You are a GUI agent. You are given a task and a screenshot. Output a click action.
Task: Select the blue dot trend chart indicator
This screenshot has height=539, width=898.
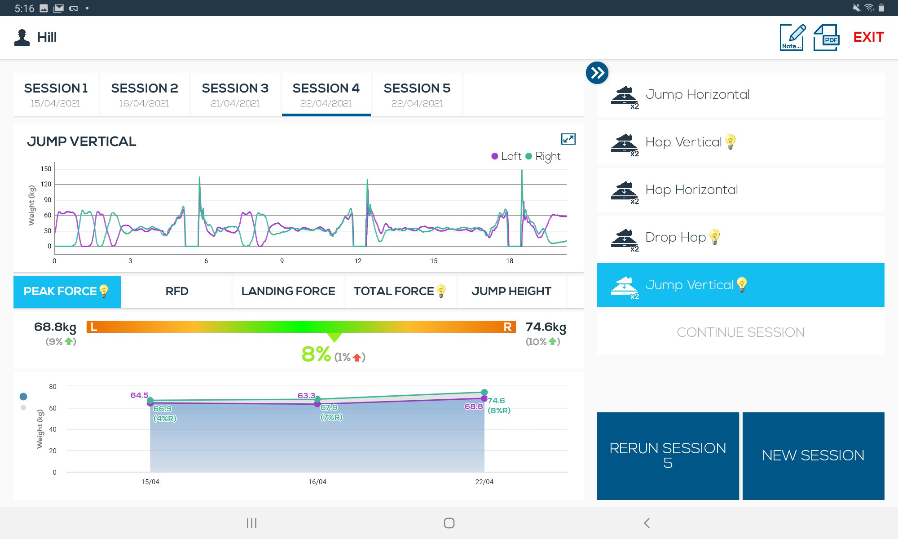pyautogui.click(x=23, y=397)
